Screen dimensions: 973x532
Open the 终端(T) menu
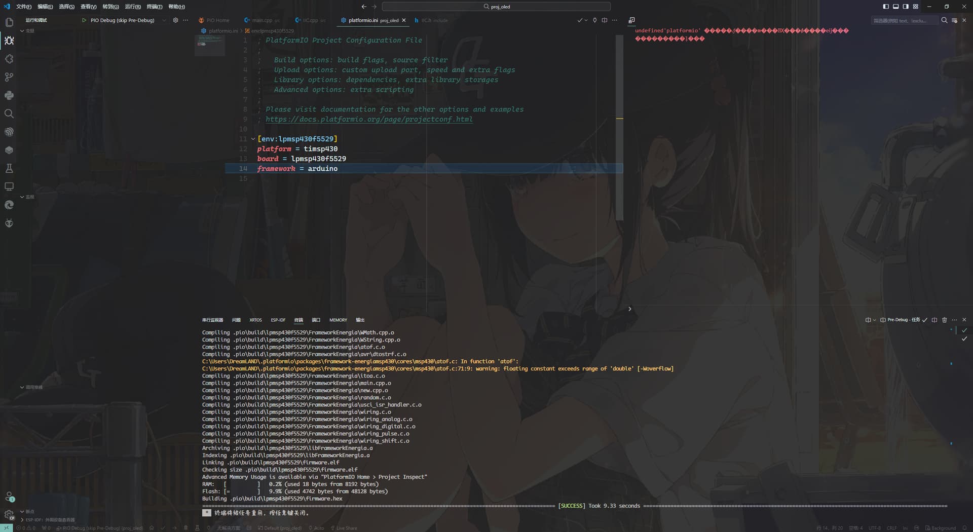(154, 7)
